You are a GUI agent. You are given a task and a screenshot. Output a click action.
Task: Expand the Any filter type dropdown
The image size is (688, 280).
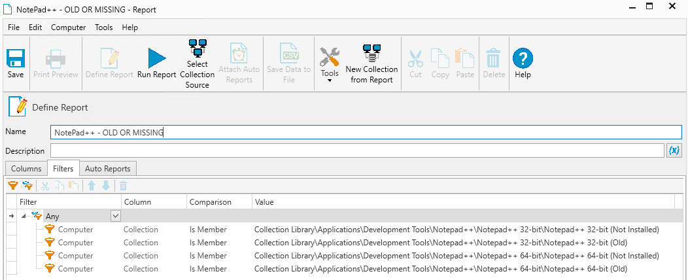tap(115, 216)
